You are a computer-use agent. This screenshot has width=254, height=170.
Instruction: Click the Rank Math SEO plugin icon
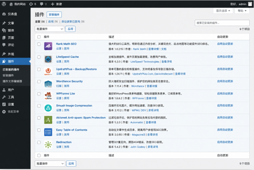[x=48, y=46]
